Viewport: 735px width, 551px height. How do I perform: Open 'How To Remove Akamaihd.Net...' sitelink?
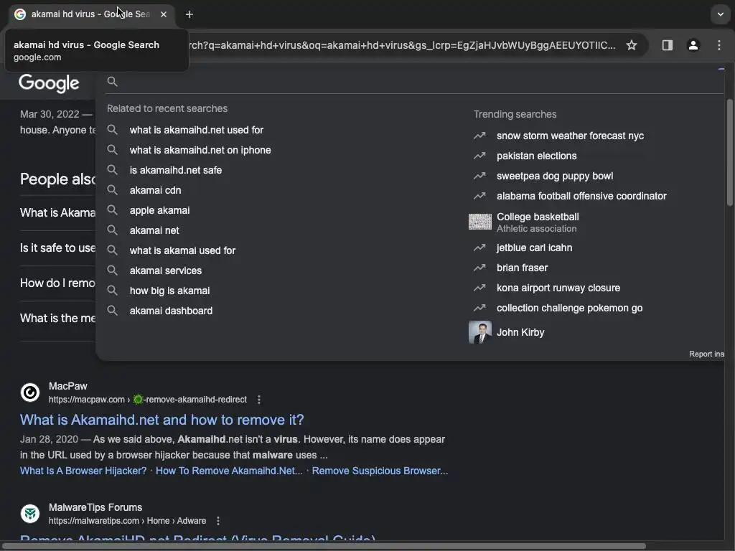(229, 471)
